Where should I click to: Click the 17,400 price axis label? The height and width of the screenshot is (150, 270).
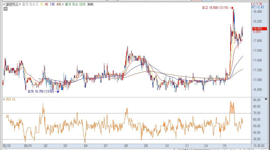[257, 60]
